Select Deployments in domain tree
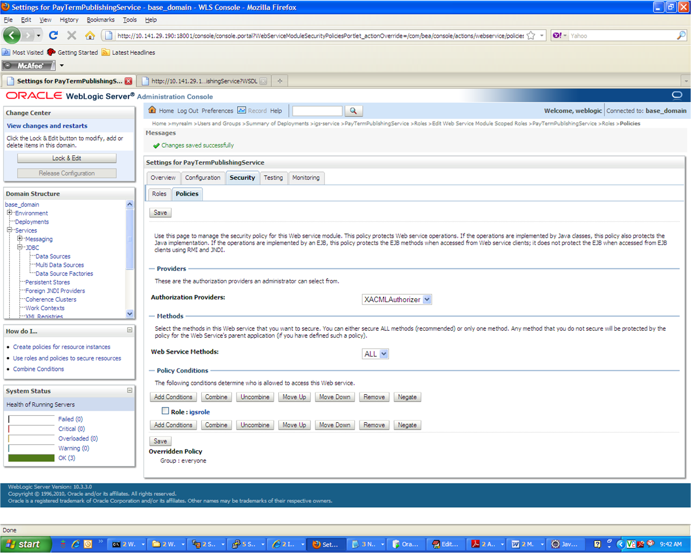691x553 pixels. coord(32,222)
